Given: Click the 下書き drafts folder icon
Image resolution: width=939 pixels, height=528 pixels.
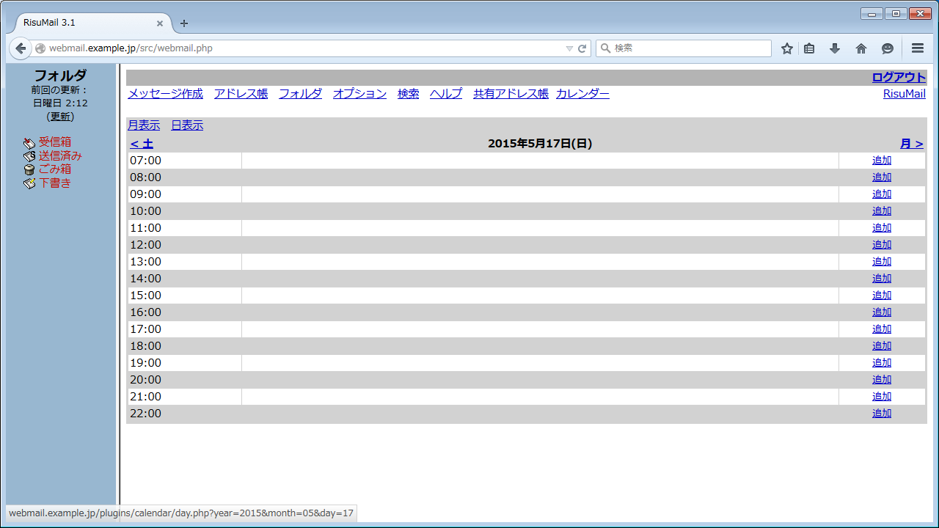Looking at the screenshot, I should [x=29, y=183].
